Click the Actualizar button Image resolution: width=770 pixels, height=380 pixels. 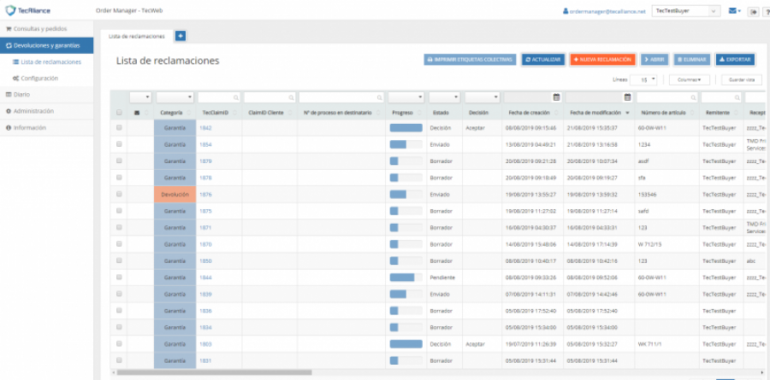point(543,59)
